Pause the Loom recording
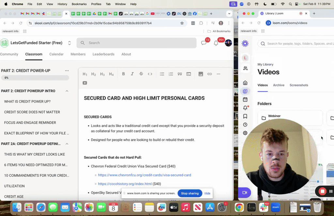This screenshot has height=216, width=334. [x=331, y=191]
